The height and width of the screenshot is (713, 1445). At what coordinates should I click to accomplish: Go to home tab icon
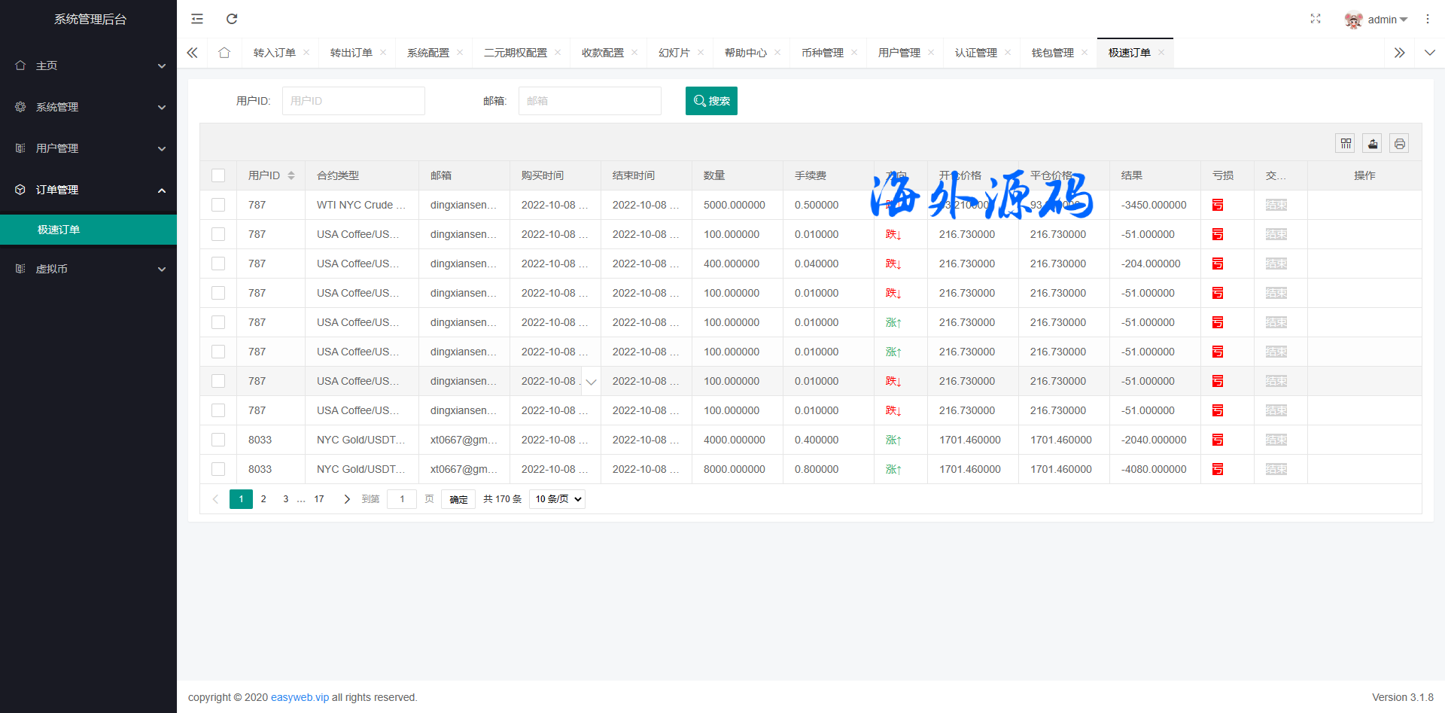[224, 53]
